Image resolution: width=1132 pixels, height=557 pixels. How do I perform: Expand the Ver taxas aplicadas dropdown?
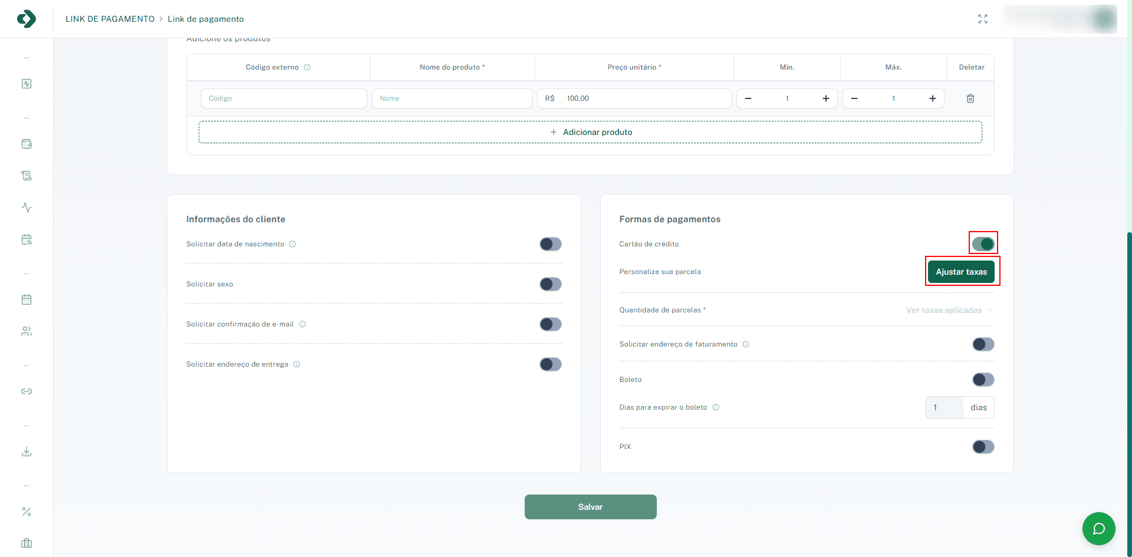coord(949,310)
